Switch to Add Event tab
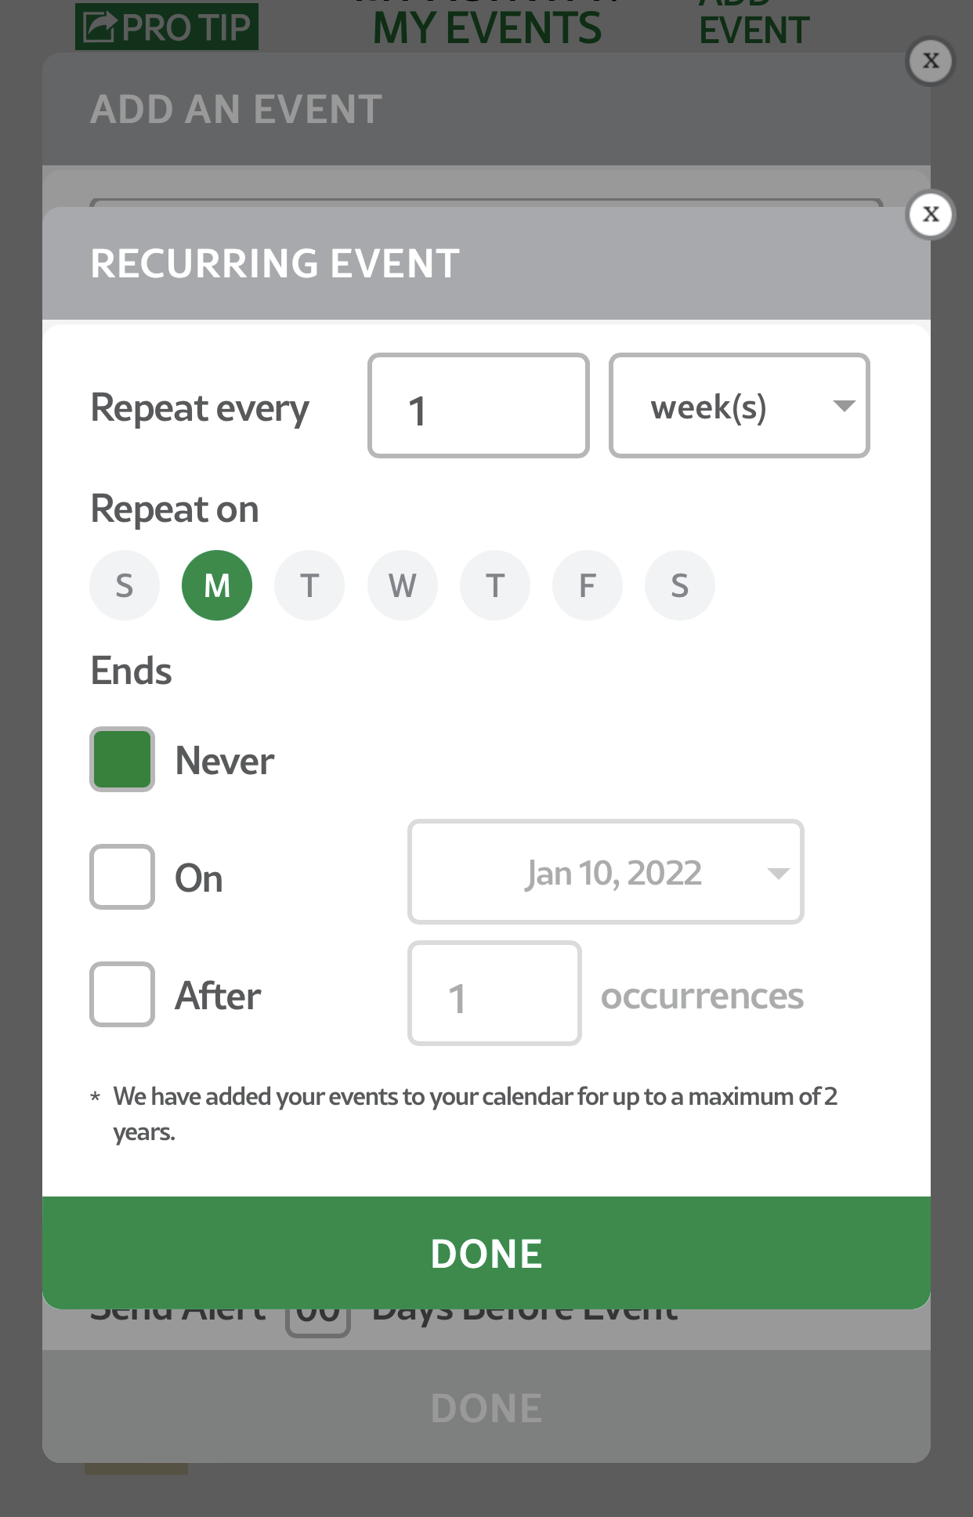Viewport: 973px width, 1517px height. click(x=753, y=27)
